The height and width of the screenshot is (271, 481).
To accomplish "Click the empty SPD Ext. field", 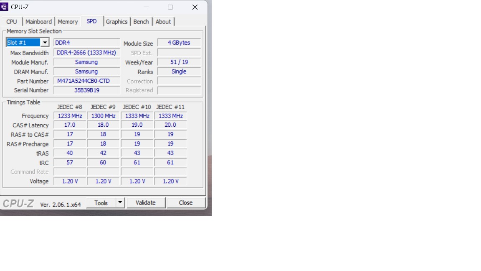I will click(x=179, y=53).
